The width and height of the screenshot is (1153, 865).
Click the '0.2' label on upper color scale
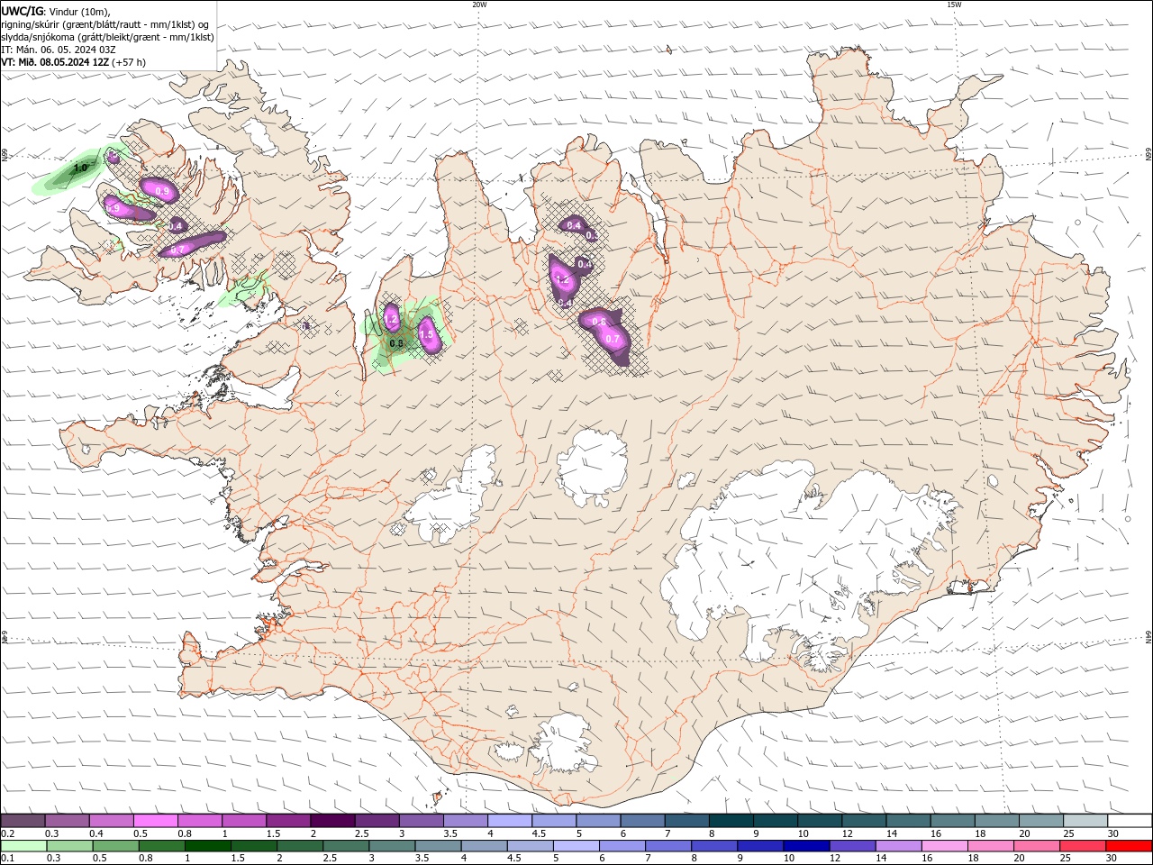7,834
